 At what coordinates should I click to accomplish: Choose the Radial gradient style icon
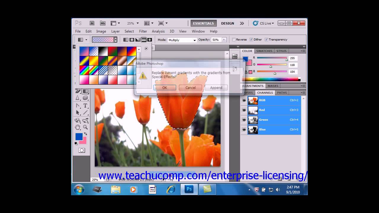132,40
